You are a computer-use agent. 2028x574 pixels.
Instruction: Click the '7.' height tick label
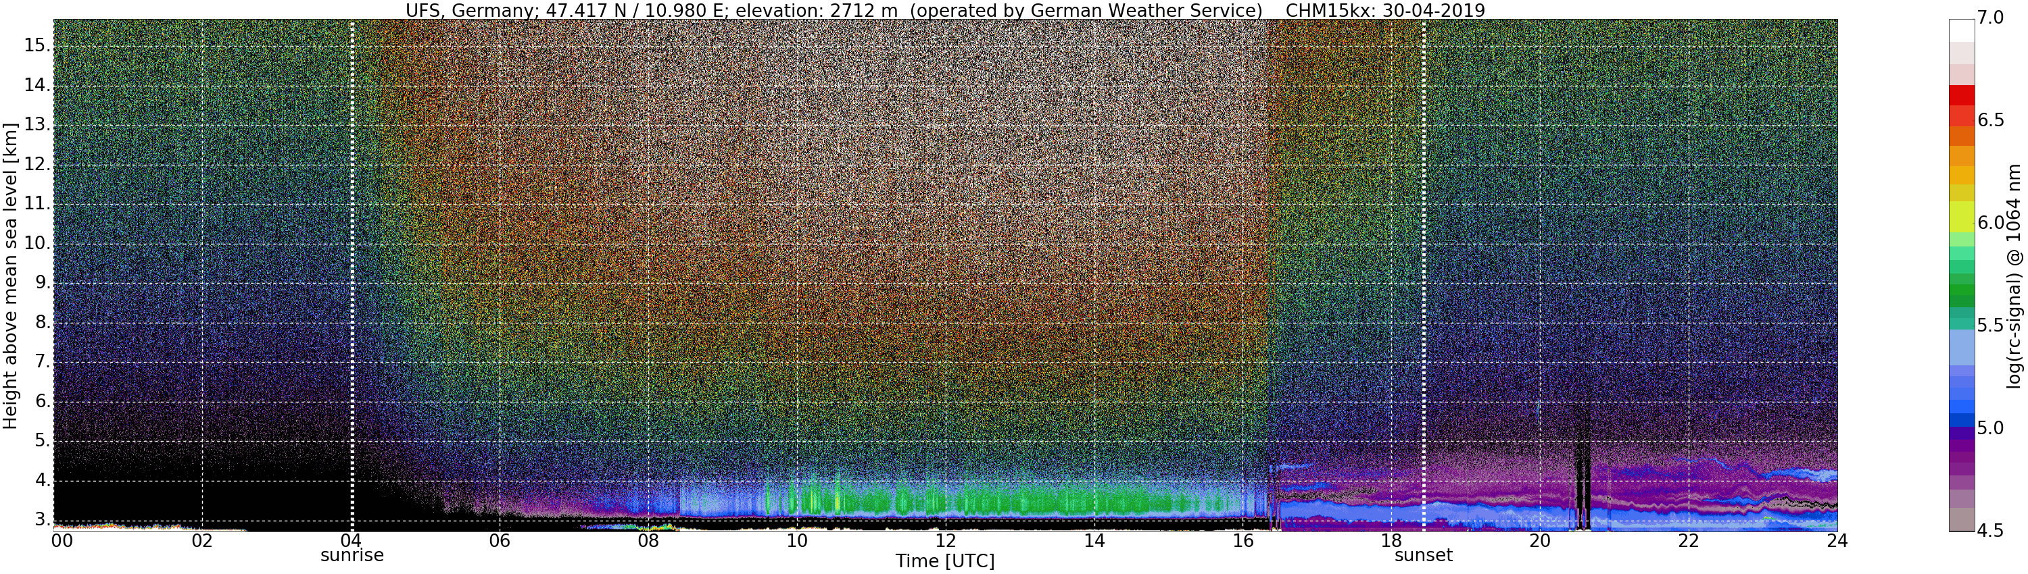[41, 362]
